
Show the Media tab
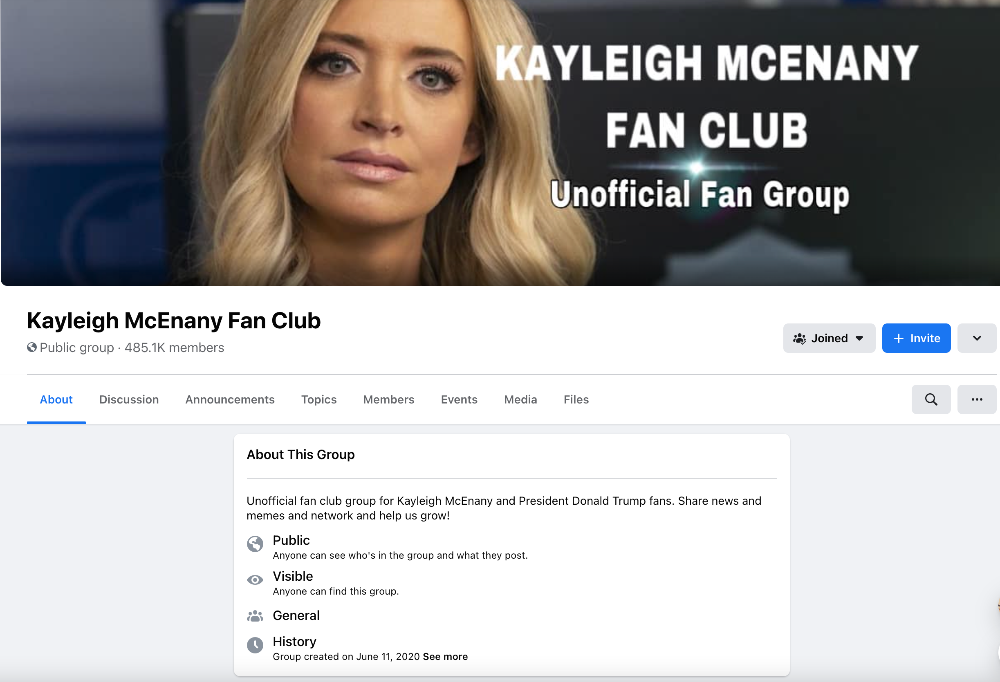(x=520, y=400)
